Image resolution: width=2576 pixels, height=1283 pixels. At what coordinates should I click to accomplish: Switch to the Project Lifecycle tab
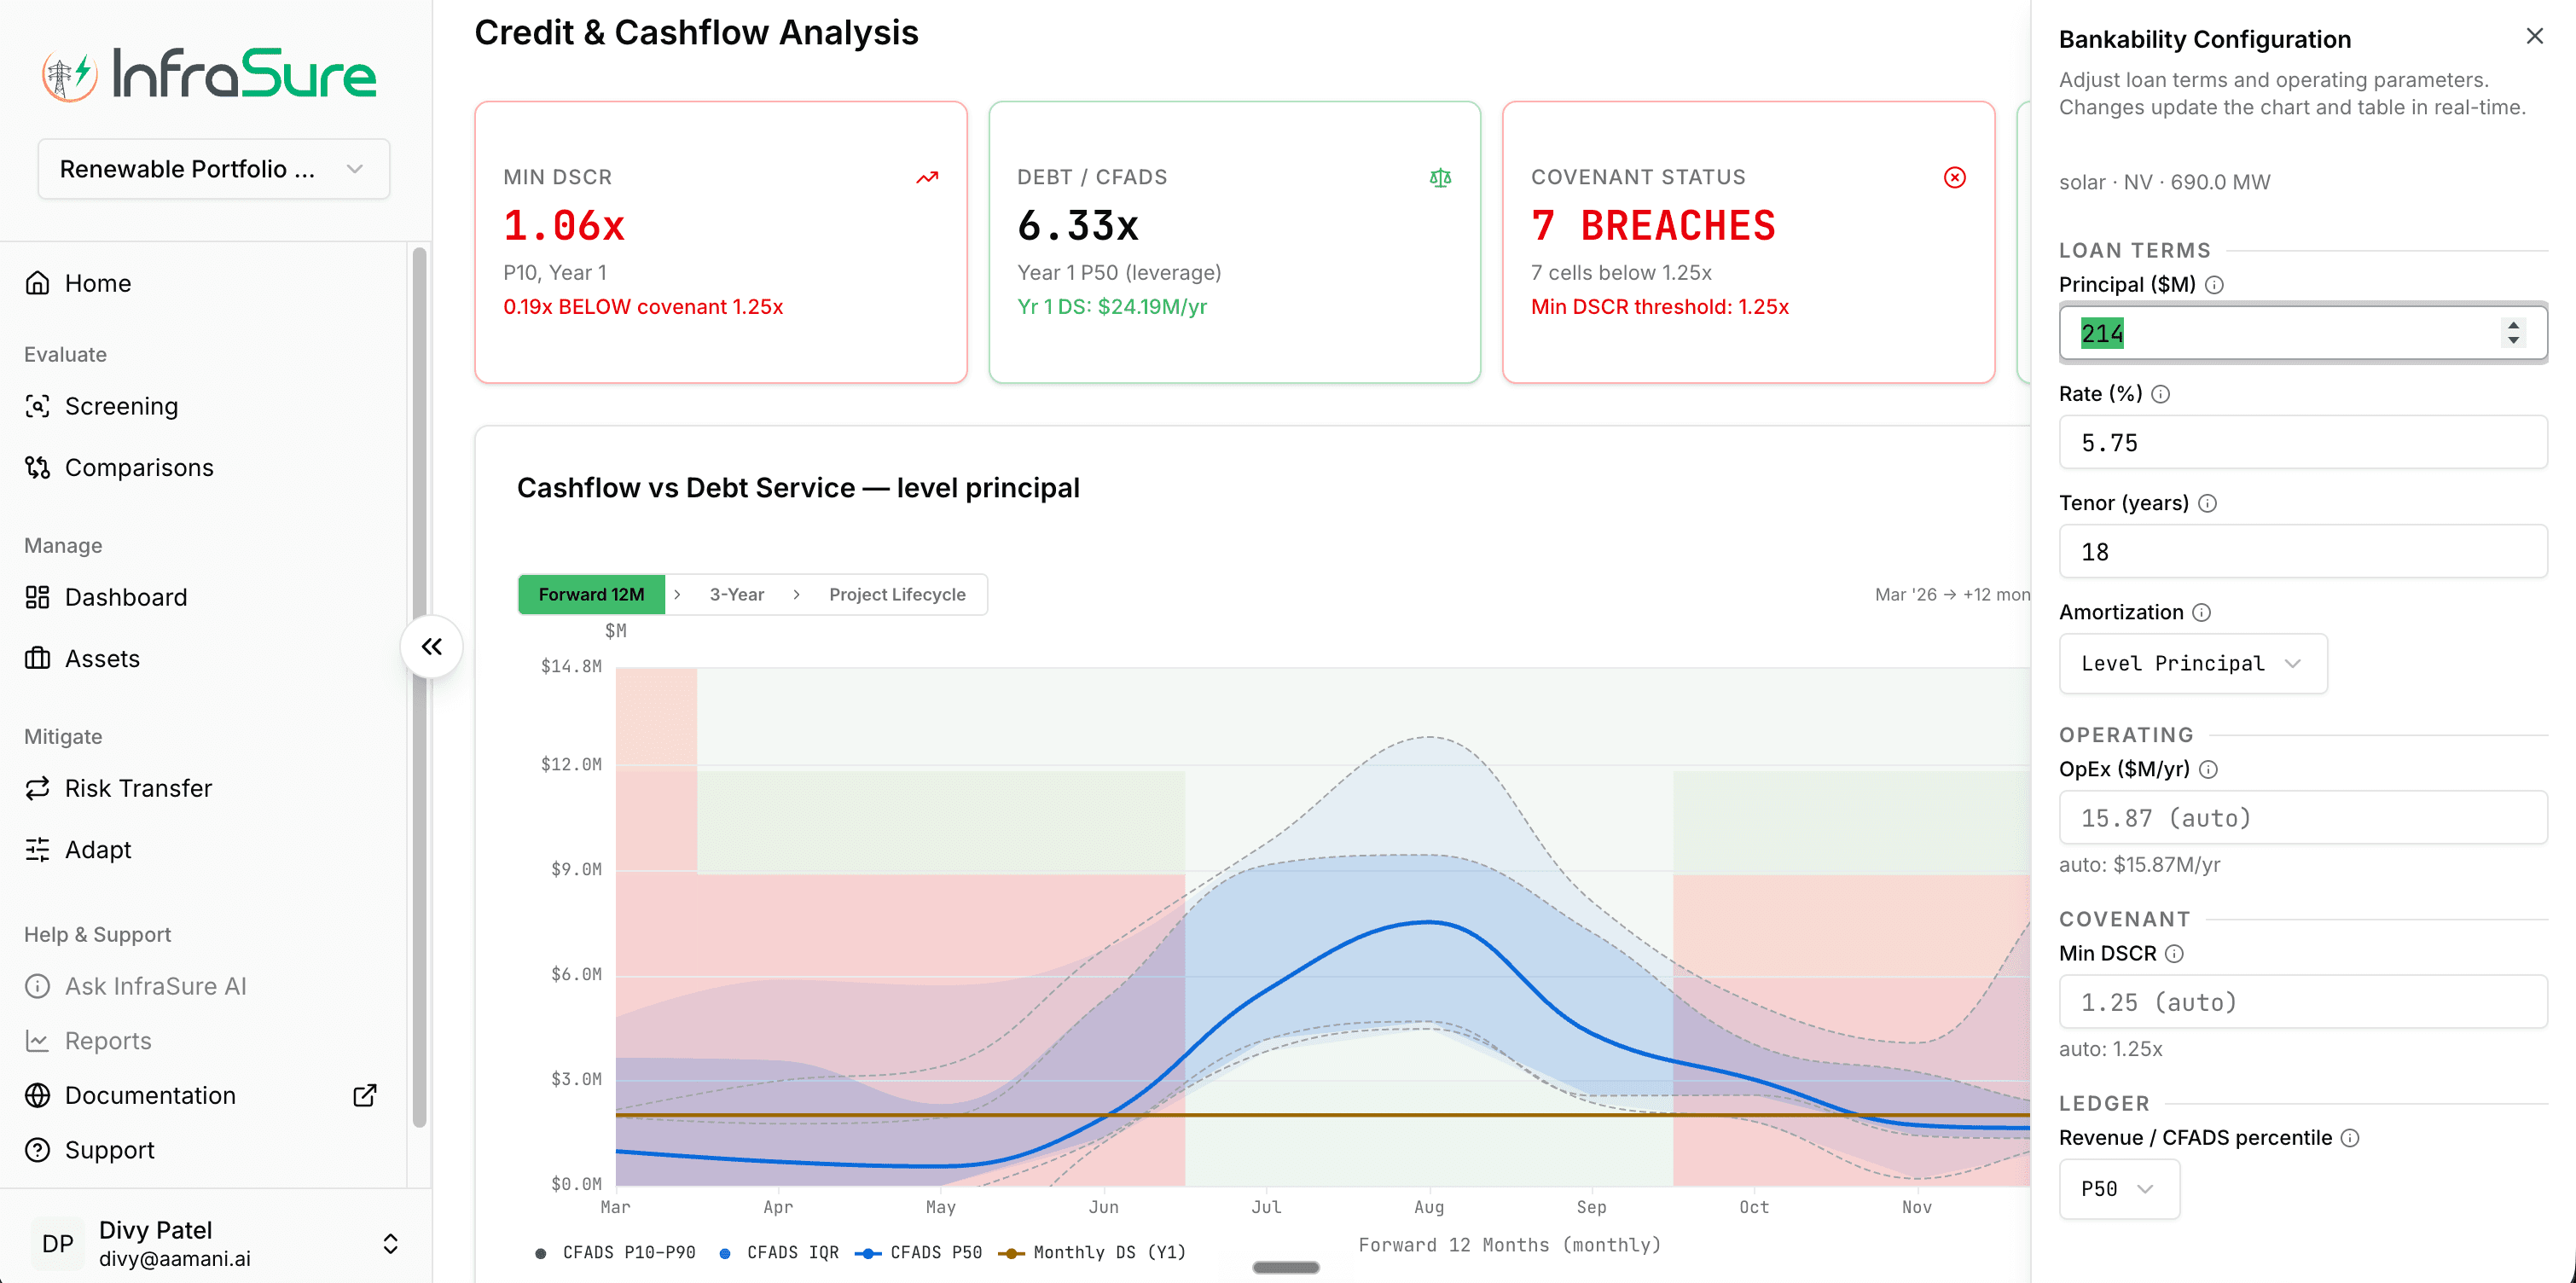click(x=897, y=594)
